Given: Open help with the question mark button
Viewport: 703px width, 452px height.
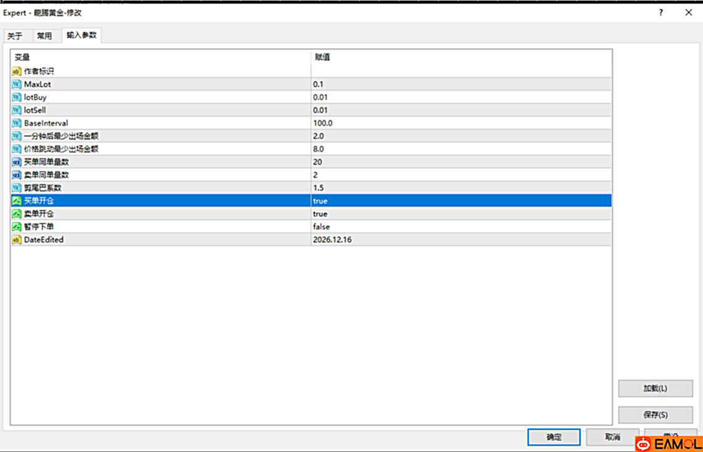Looking at the screenshot, I should coord(661,12).
